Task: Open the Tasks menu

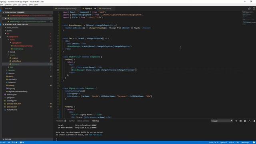Action: 31,4
